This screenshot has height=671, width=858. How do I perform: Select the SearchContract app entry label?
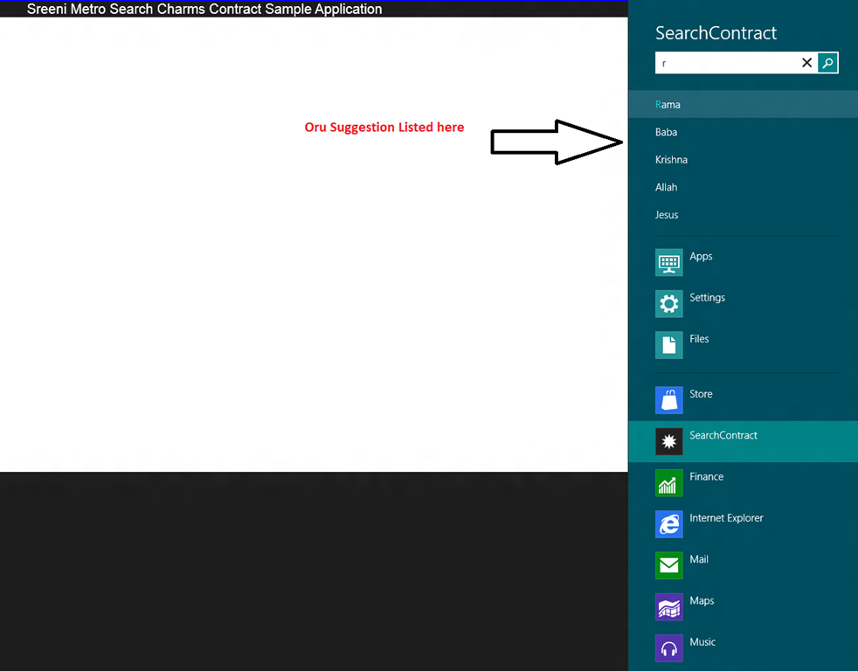[723, 435]
